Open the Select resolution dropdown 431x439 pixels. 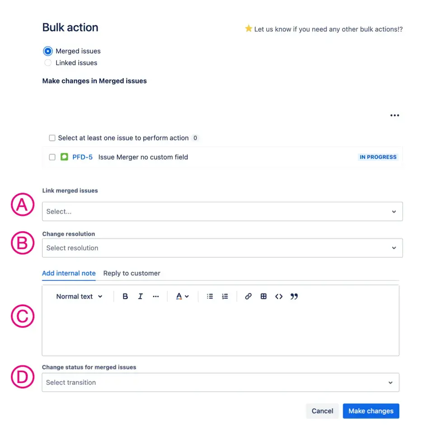(x=222, y=248)
